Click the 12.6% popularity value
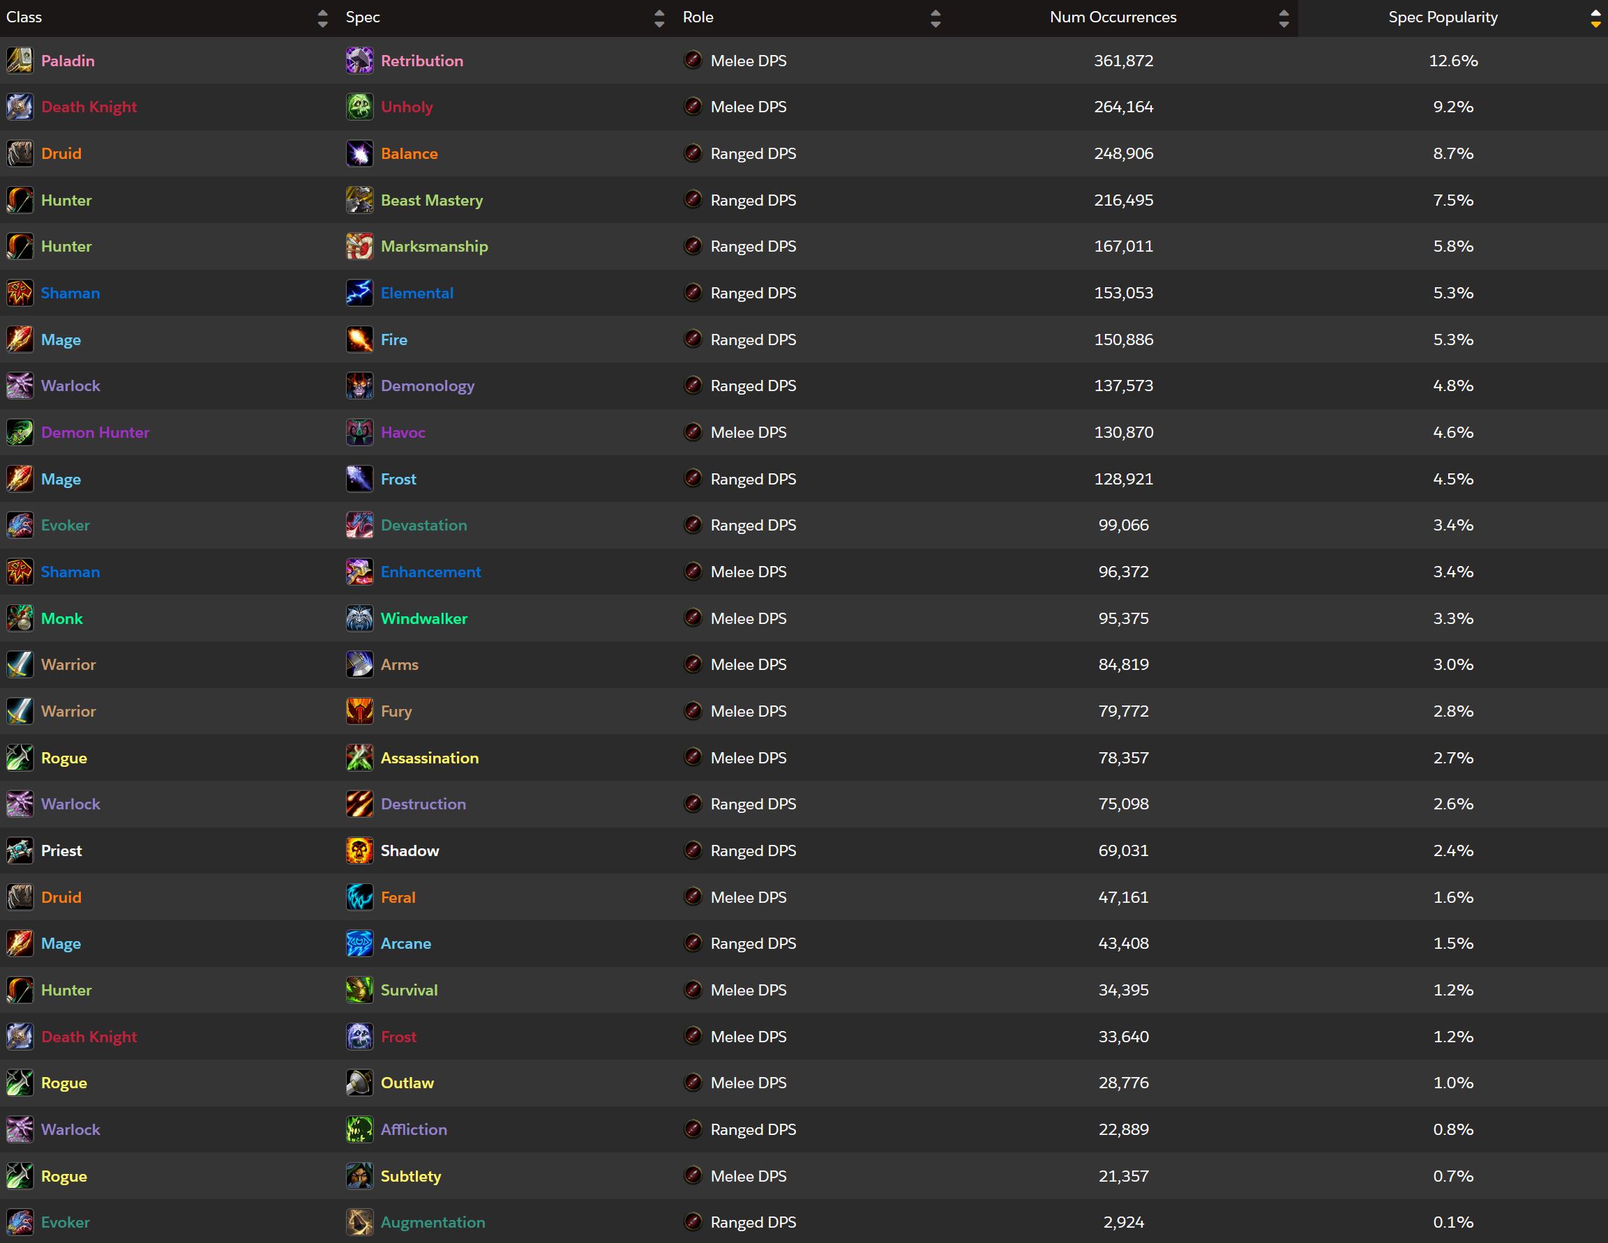 click(x=1453, y=61)
